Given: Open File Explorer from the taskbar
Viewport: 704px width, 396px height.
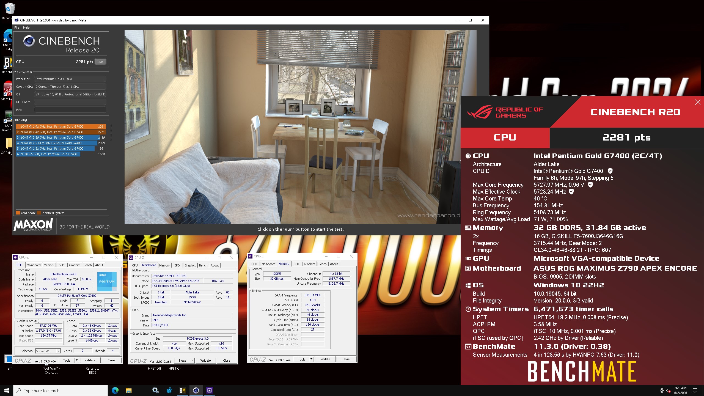Looking at the screenshot, I should pos(128,391).
